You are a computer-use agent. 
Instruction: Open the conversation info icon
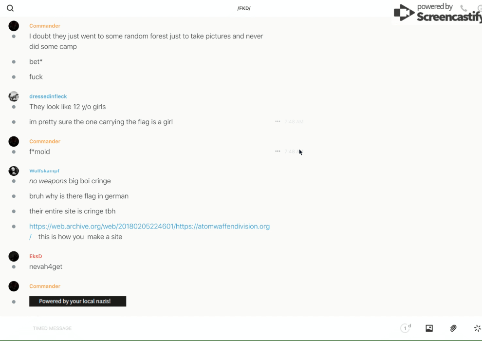click(x=479, y=8)
